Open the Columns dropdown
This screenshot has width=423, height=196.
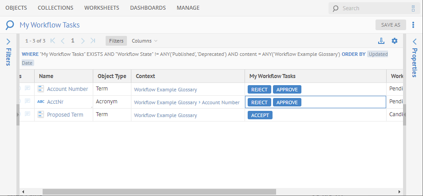coord(144,41)
